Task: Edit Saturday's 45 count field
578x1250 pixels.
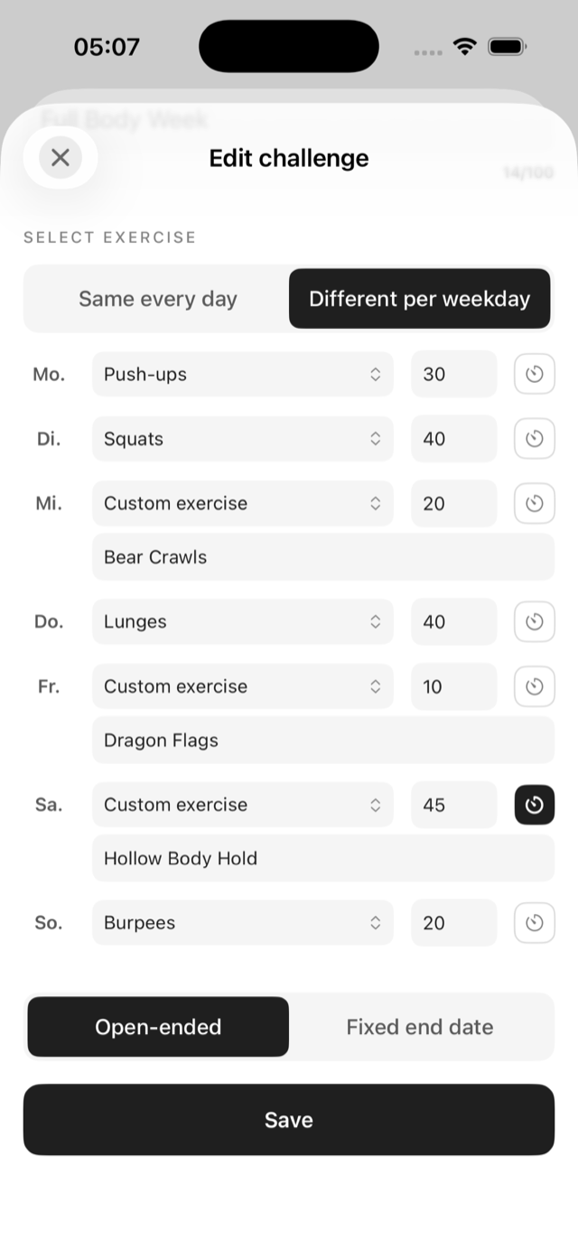Action: pos(453,805)
